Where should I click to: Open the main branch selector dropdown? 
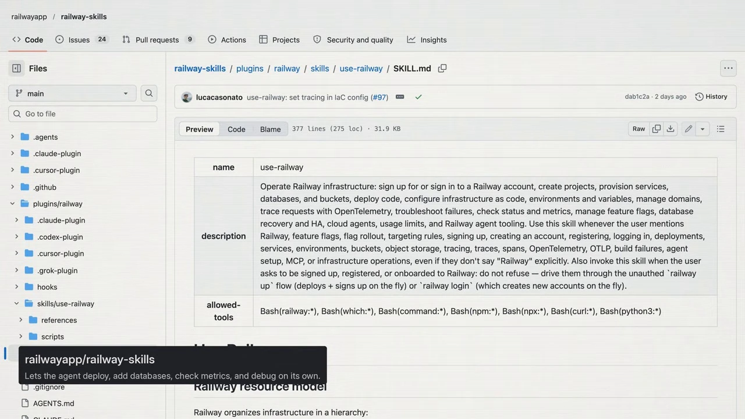pyautogui.click(x=72, y=93)
